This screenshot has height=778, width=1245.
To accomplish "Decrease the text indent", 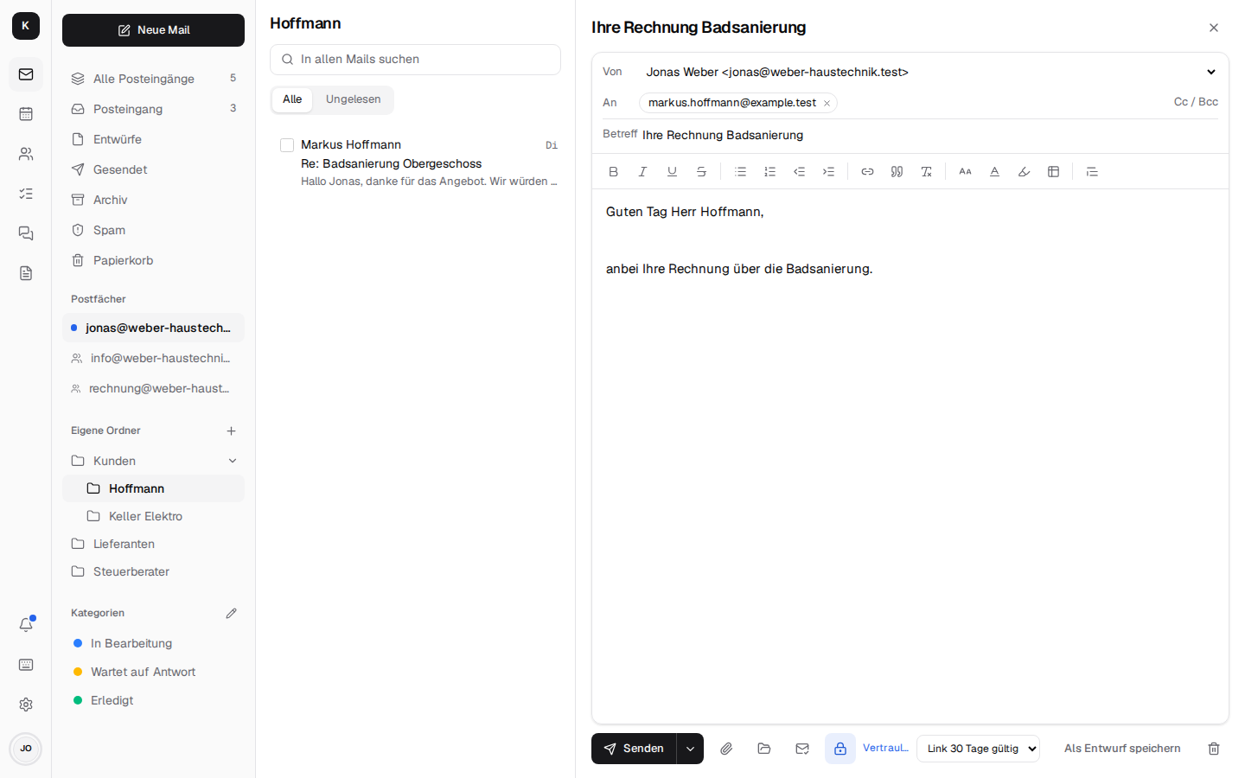I will click(800, 171).
